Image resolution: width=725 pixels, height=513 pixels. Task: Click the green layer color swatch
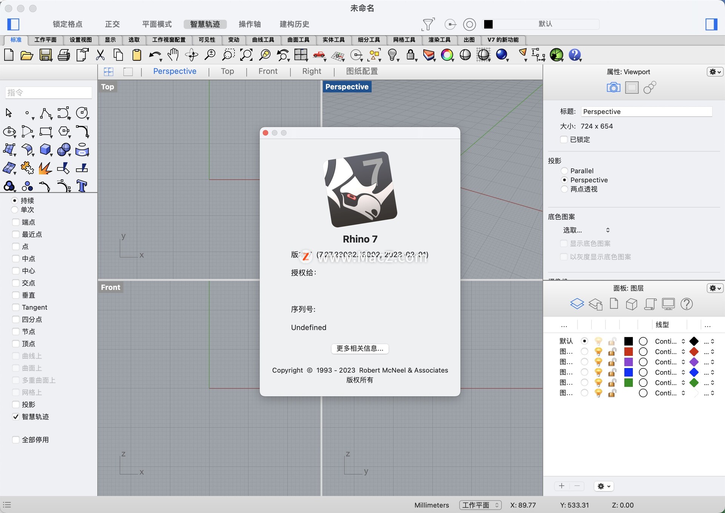(x=628, y=382)
